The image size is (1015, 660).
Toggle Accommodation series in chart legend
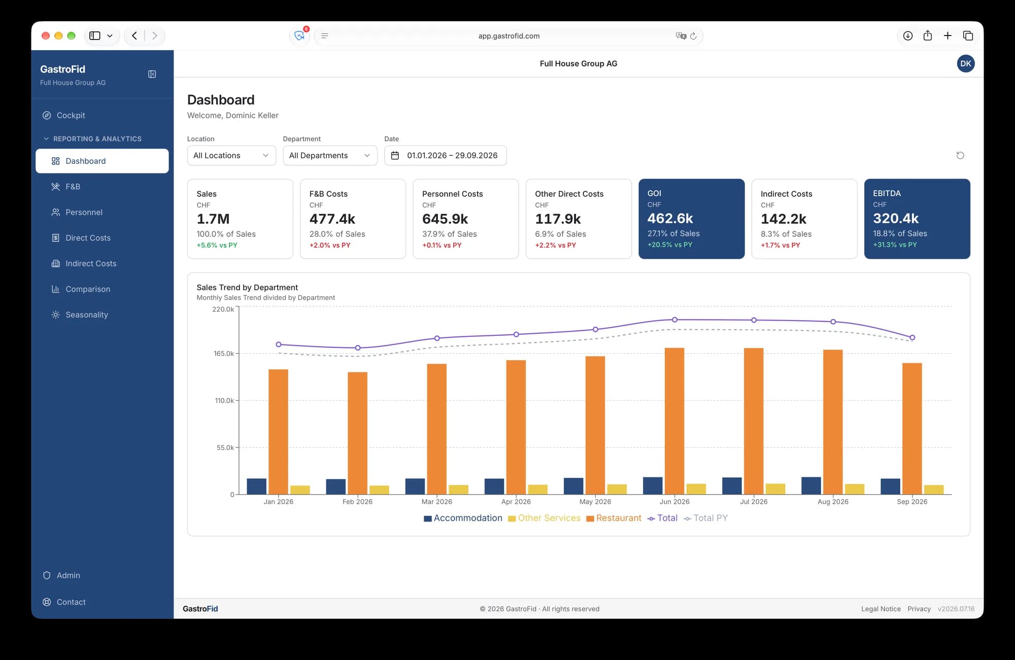tap(463, 518)
